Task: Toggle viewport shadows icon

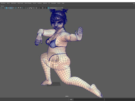Action: pos(16,8)
